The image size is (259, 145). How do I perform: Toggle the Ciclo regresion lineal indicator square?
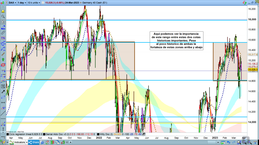8,134
